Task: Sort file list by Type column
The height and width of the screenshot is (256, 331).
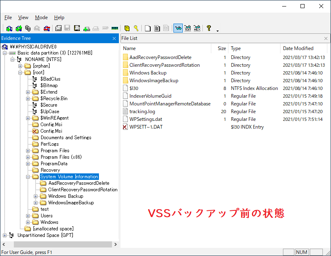Action: [254, 48]
